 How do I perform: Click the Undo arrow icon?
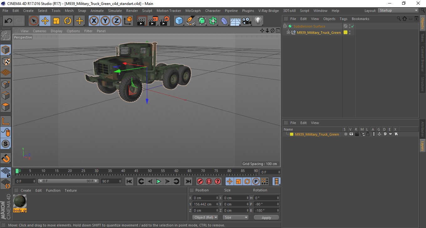coord(8,21)
